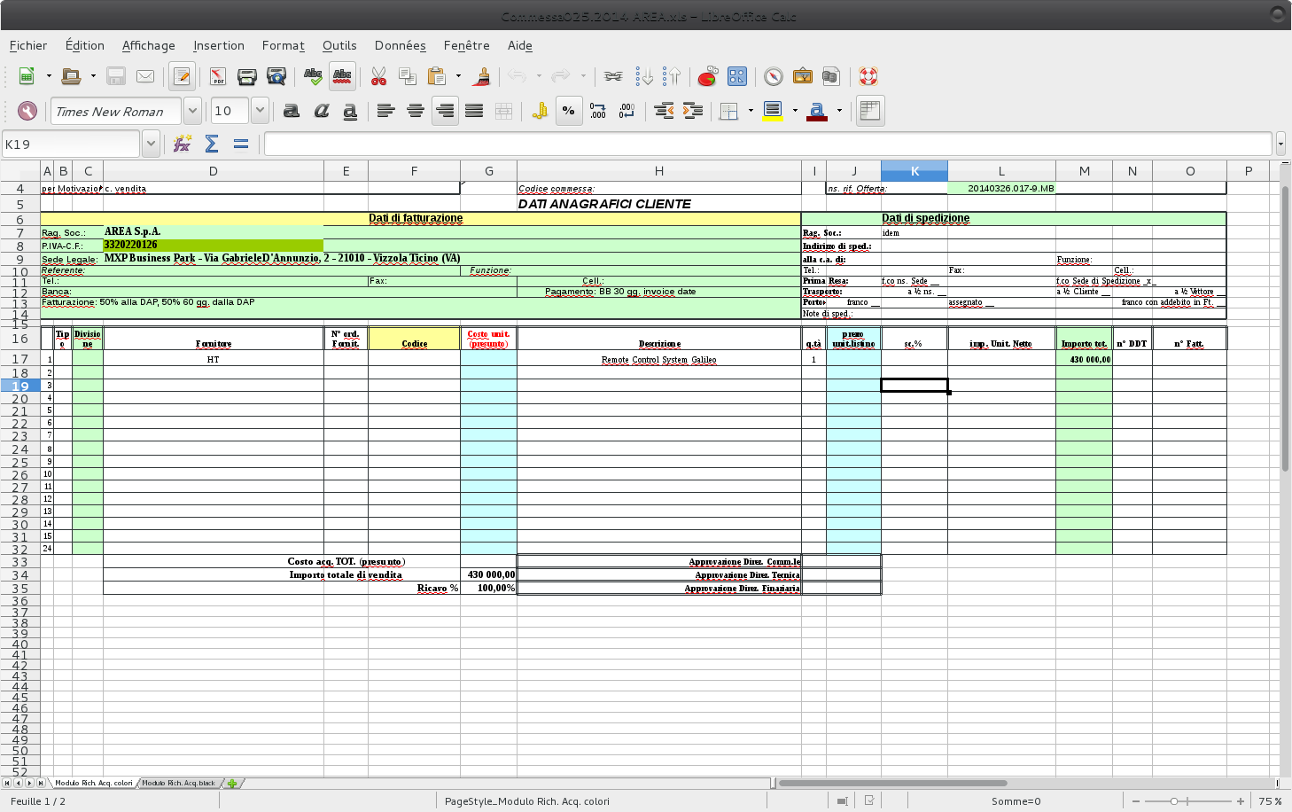Click into the font size field
This screenshot has width=1292, height=812.
pyautogui.click(x=230, y=111)
